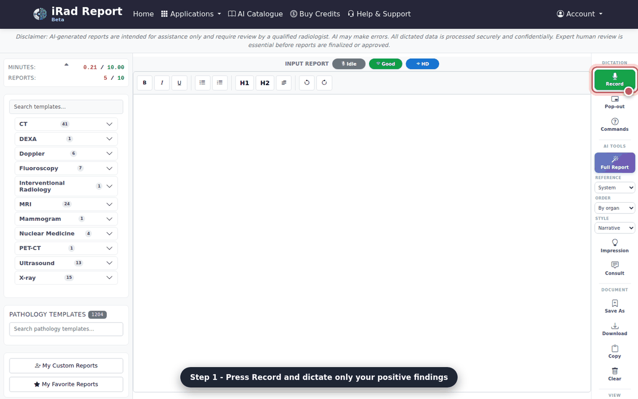The image size is (638, 399).
Task: Open the AI Consult tool
Action: point(615,269)
